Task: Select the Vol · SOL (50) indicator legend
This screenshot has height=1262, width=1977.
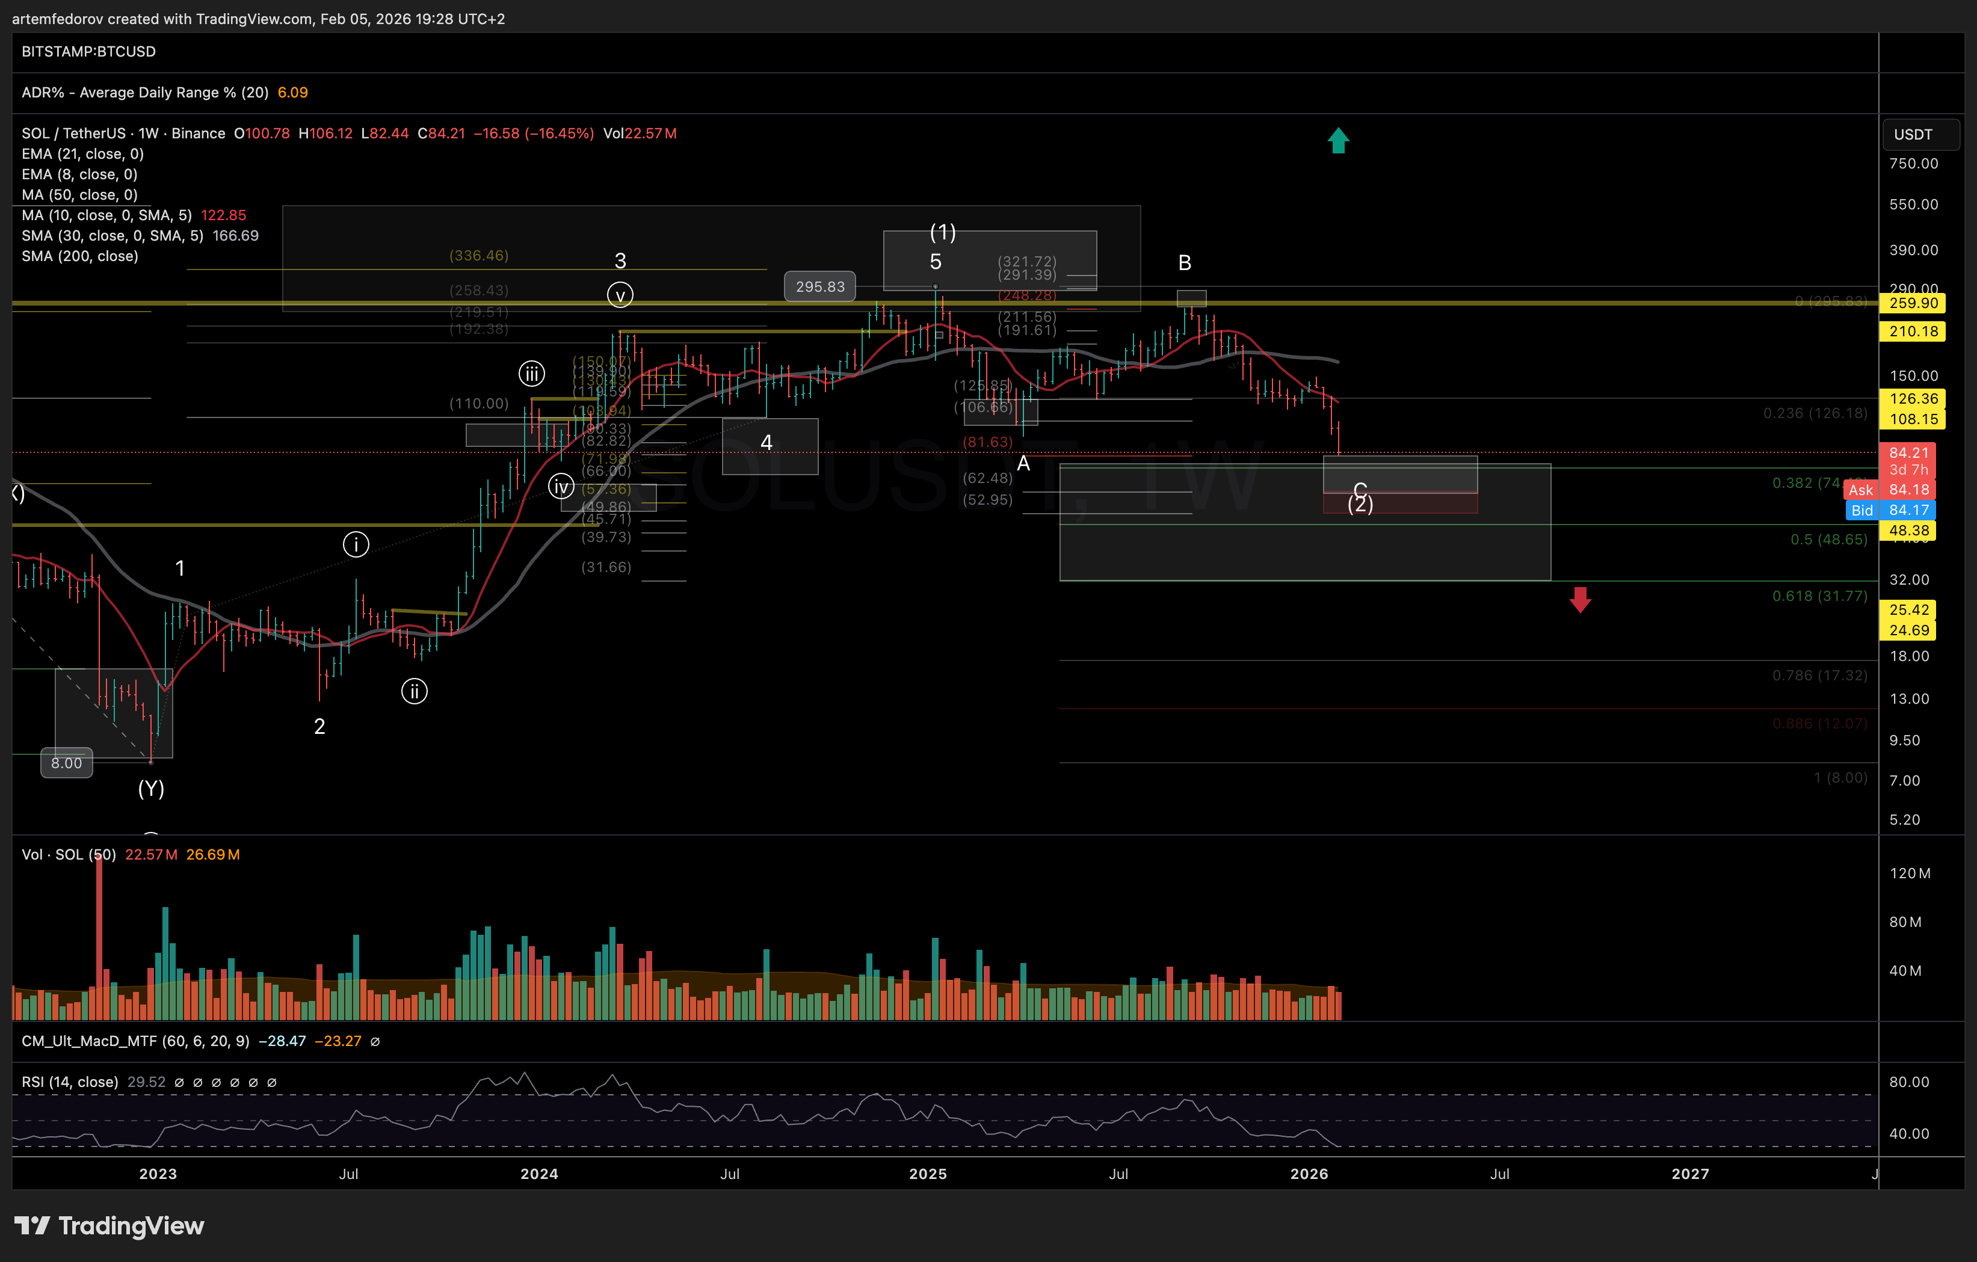Action: [69, 855]
